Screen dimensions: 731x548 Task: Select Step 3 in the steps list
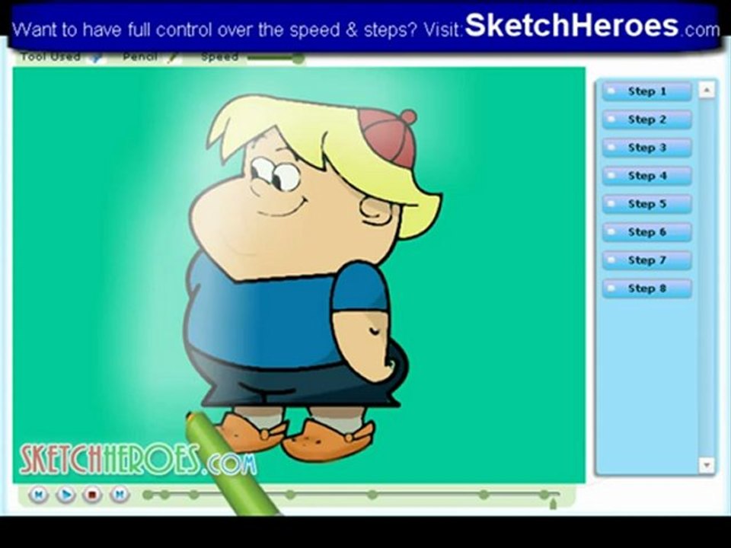[646, 148]
